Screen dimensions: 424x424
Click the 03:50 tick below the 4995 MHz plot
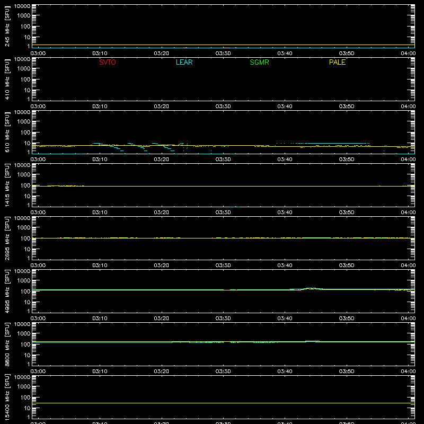347,319
